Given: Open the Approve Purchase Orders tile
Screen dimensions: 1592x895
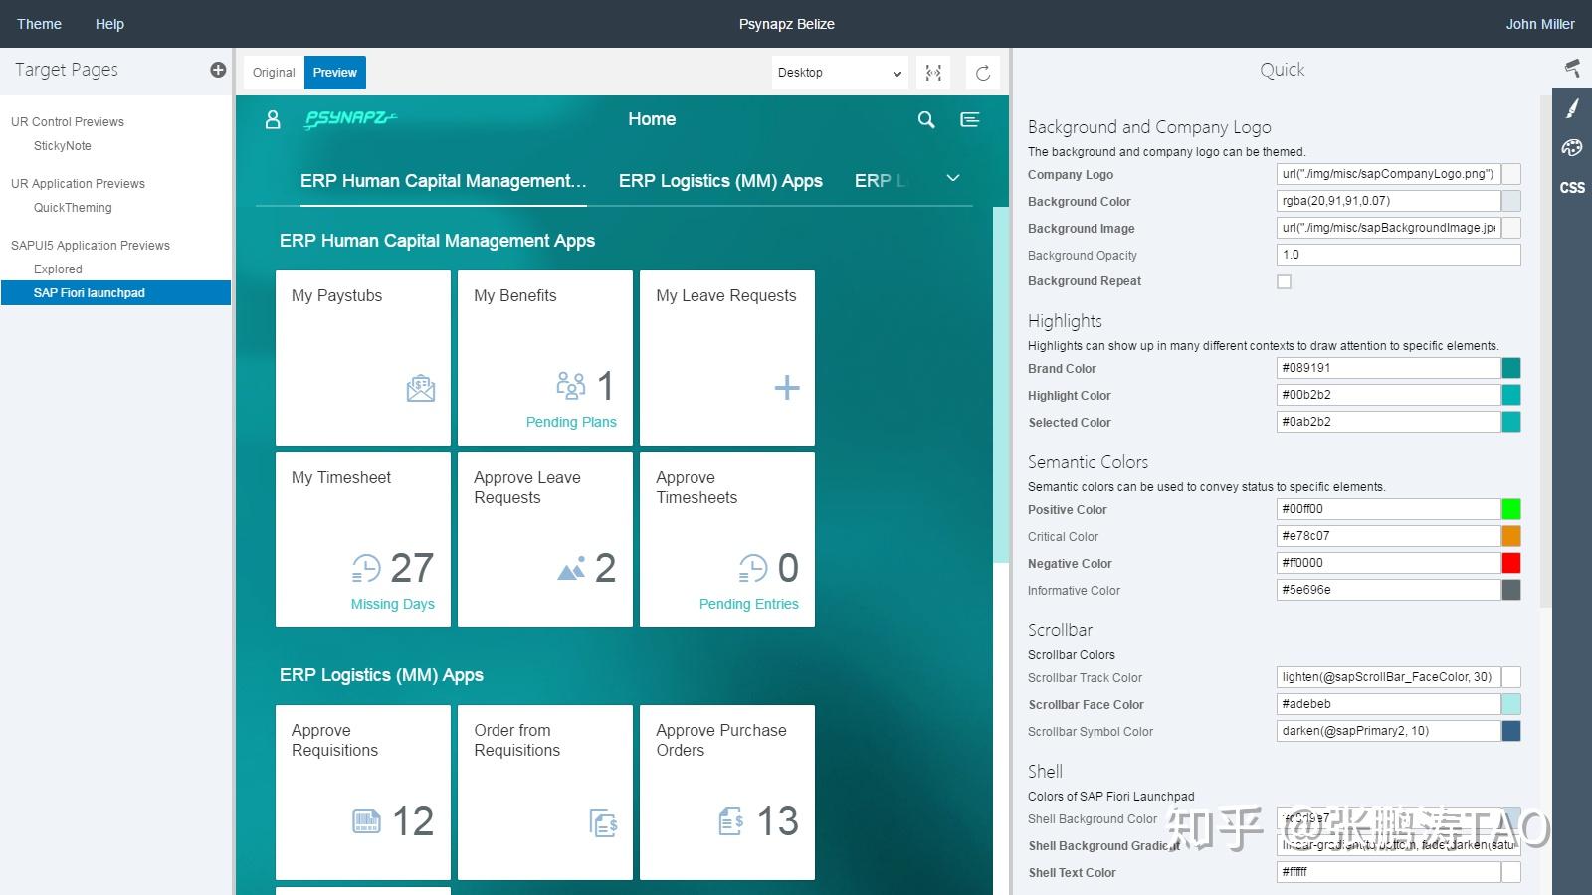Looking at the screenshot, I should (x=727, y=793).
